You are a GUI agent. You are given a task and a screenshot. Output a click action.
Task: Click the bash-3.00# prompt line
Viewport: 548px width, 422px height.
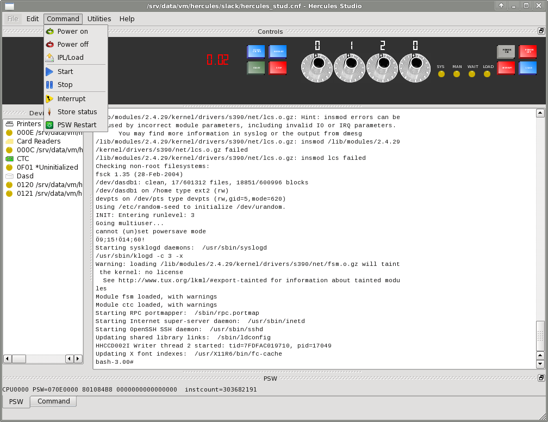tap(115, 362)
